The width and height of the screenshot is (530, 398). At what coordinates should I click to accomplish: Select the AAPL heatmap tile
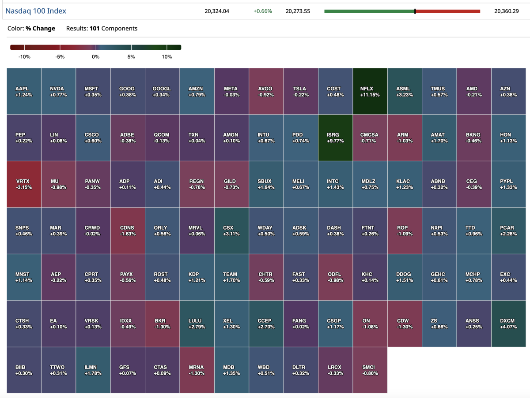pos(24,91)
